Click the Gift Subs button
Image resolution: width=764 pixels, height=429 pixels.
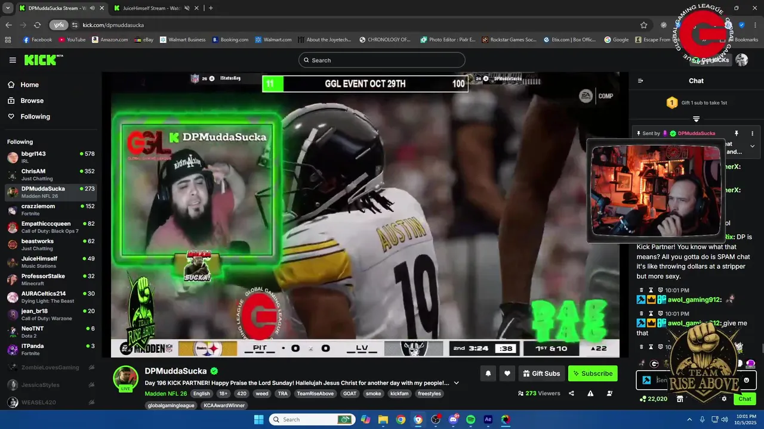tap(541, 374)
